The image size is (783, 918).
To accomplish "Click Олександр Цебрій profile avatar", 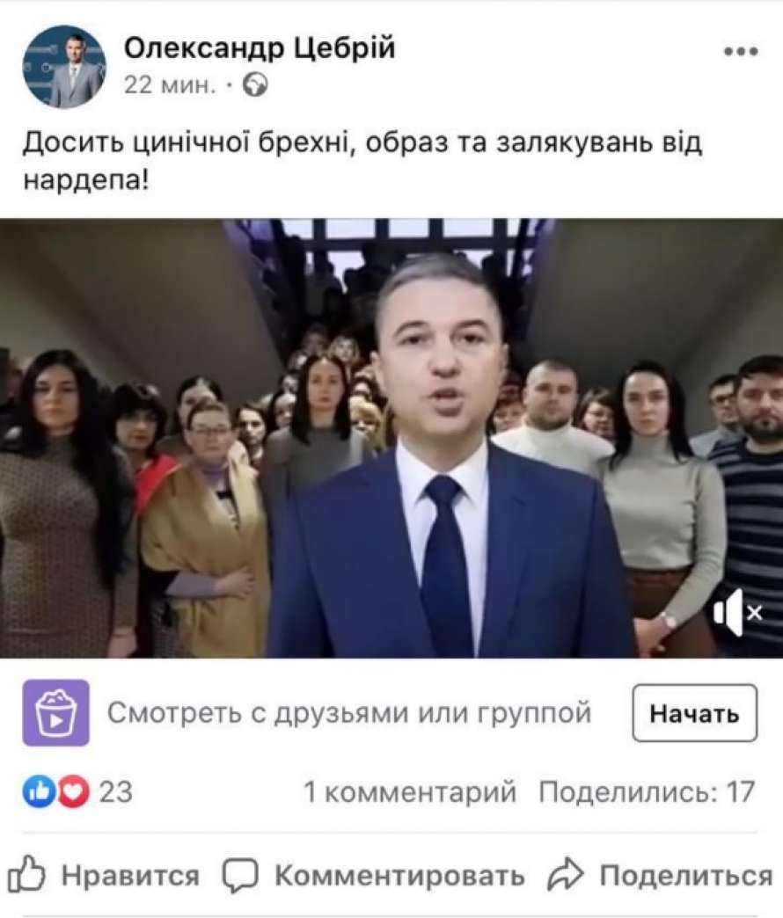I will point(64,66).
